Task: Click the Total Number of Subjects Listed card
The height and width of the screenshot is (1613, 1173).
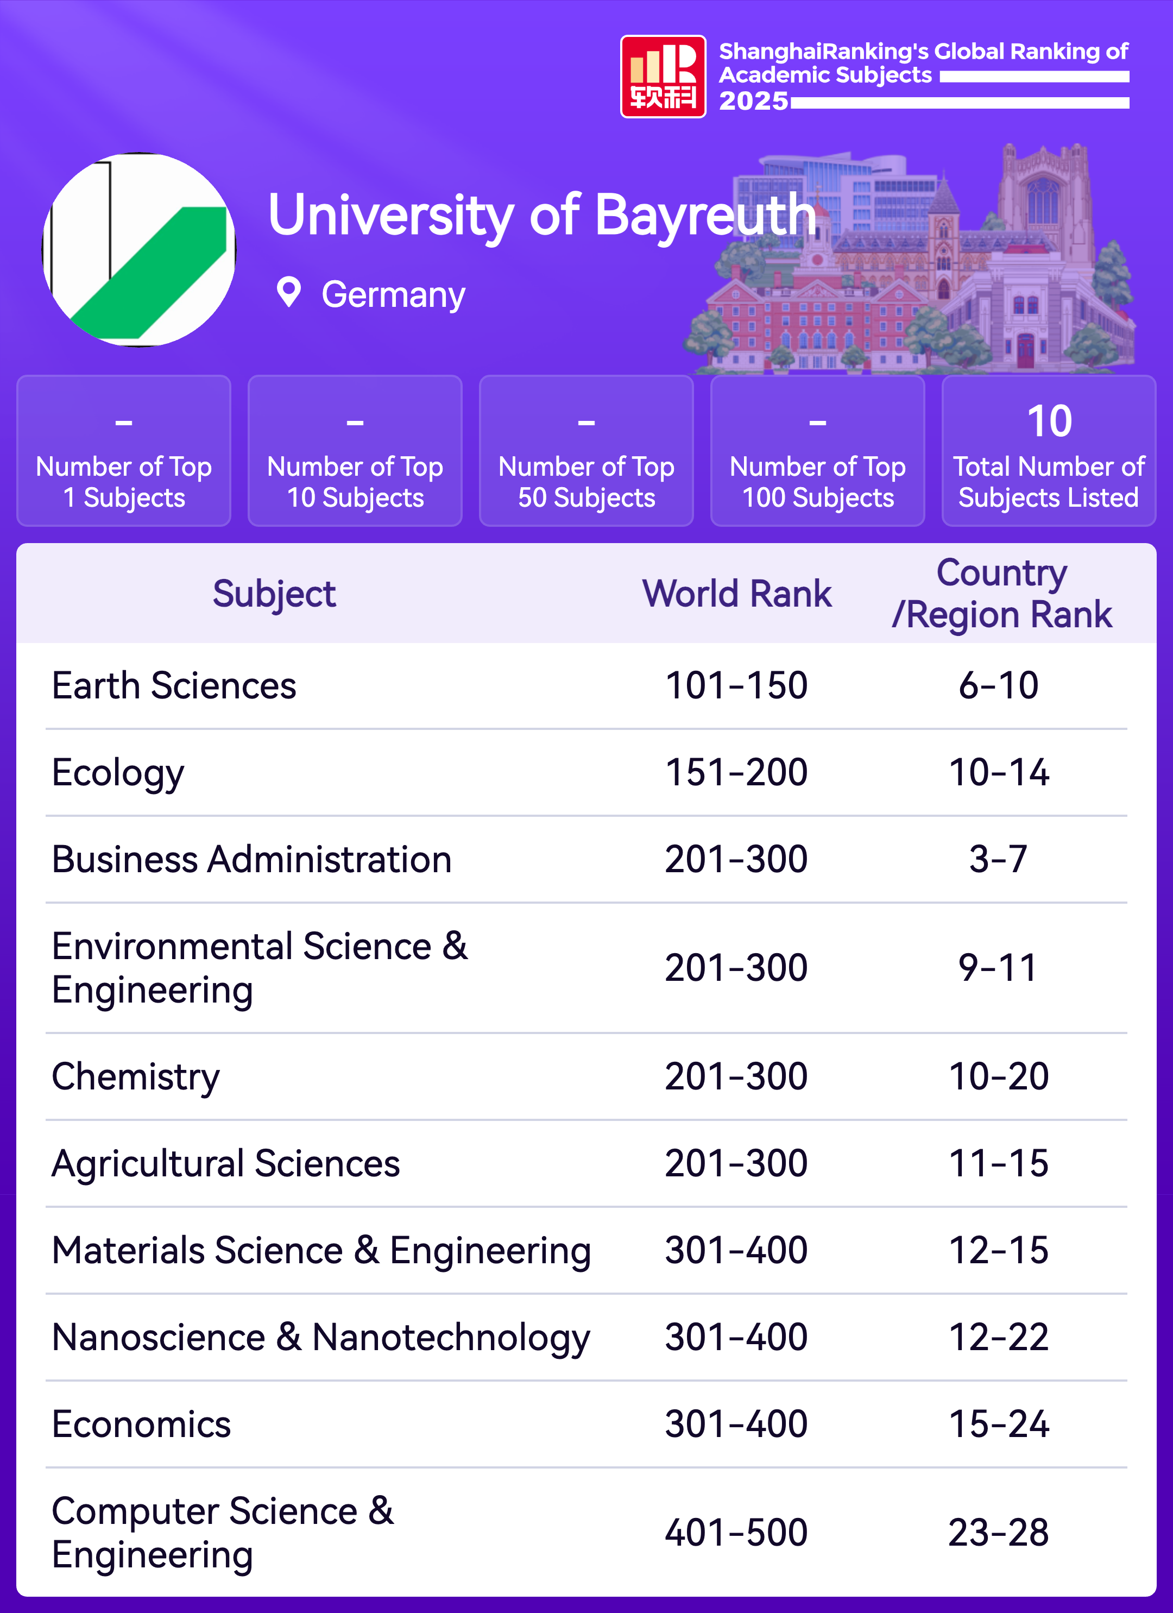Action: (x=1049, y=451)
